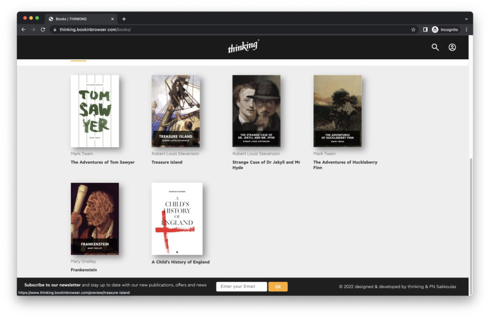Screen dimensions: 490x318
Task: Select the Books | THINKING tab
Action: [81, 19]
